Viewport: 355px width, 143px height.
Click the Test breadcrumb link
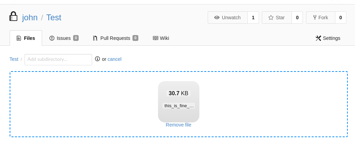pos(14,59)
